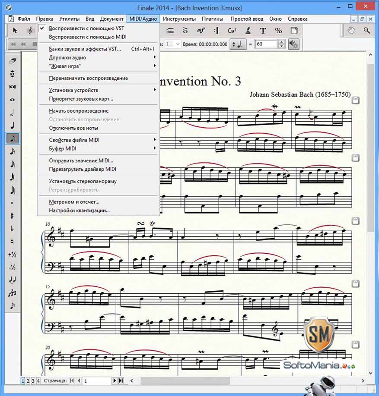Select the Lyrics tool
Viewport: 379px width, 396px height.
point(248,31)
